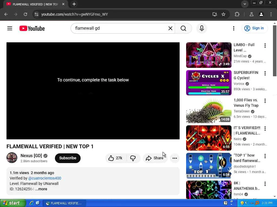The height and width of the screenshot is (207, 277).
Task: Open the Venus Fly Trap video thumbnail
Action: pyautogui.click(x=209, y=110)
